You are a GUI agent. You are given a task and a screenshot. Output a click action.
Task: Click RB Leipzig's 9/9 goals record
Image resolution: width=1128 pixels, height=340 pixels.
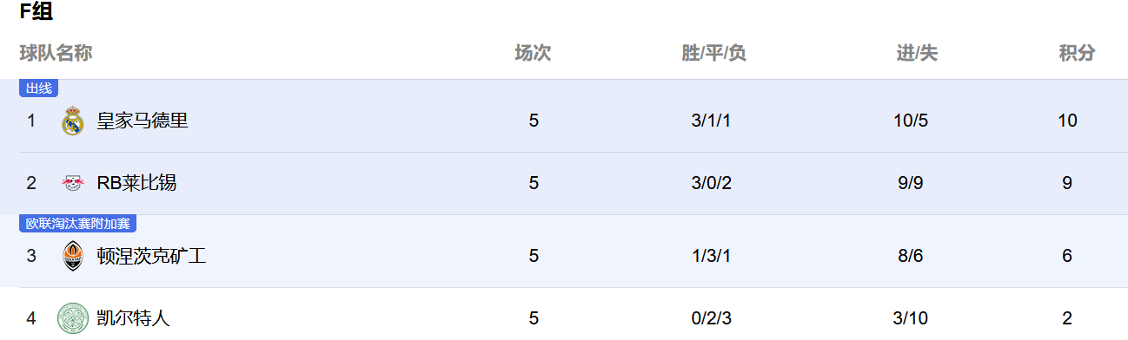pyautogui.click(x=911, y=183)
